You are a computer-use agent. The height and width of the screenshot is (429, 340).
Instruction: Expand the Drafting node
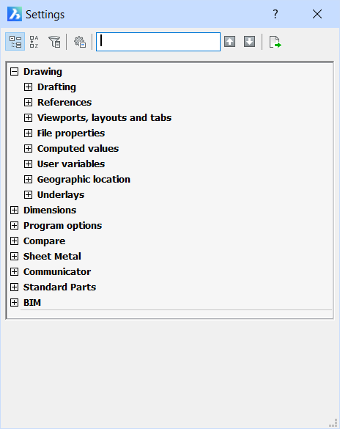pyautogui.click(x=28, y=87)
